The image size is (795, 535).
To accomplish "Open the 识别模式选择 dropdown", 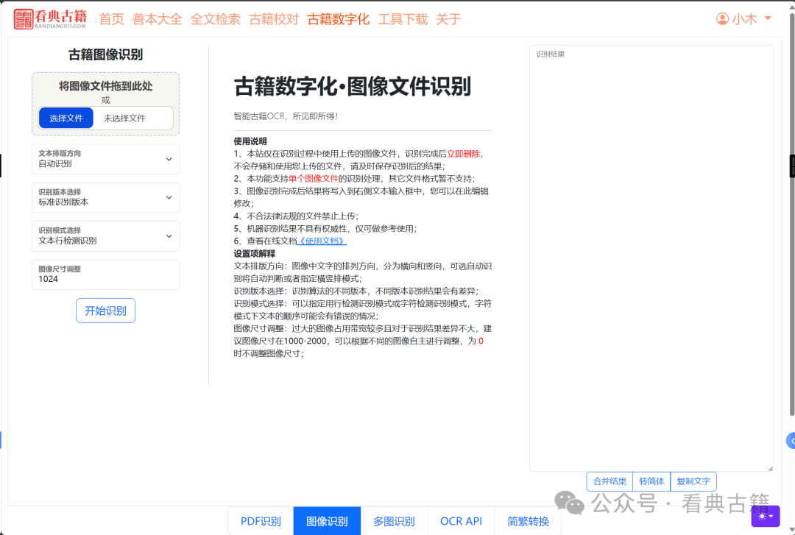I will pyautogui.click(x=105, y=235).
